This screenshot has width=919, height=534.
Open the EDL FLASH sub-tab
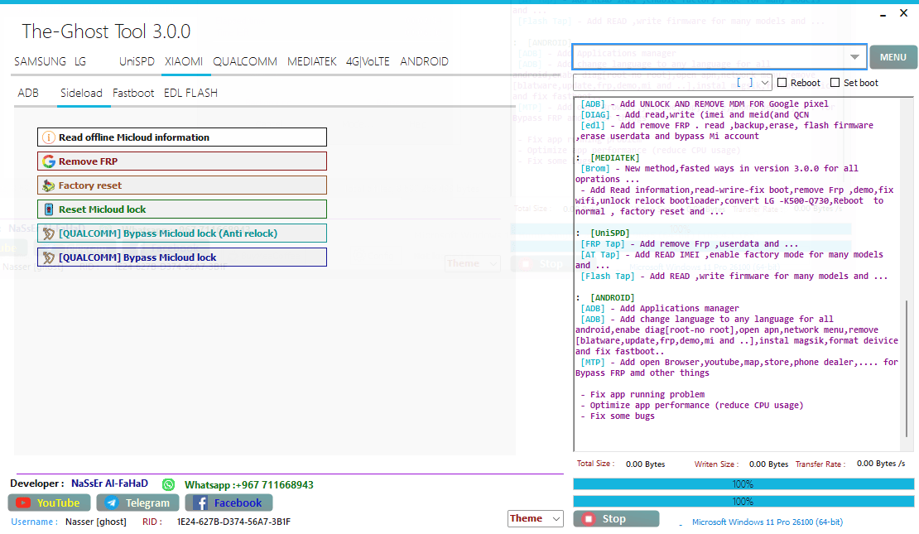coord(190,93)
